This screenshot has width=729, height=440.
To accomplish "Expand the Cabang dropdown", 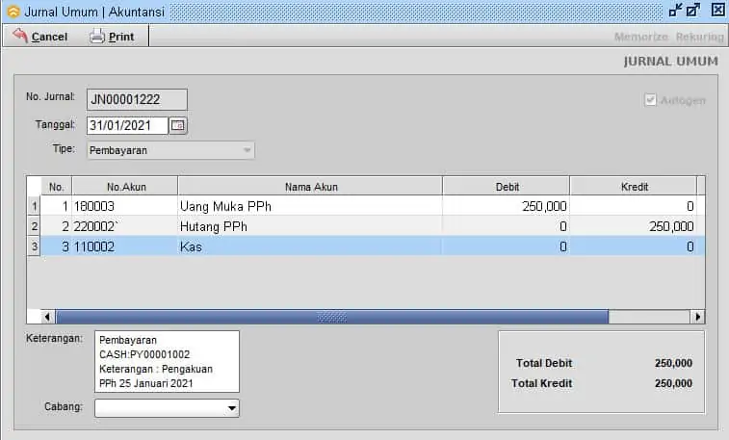I will coord(167,408).
